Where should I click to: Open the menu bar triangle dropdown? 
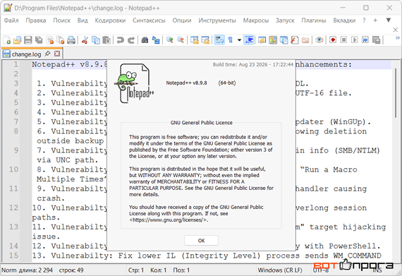tap(389, 20)
